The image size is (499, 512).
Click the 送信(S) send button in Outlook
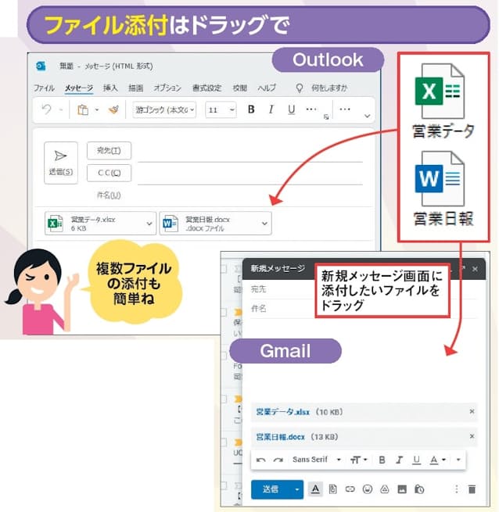[x=61, y=163]
